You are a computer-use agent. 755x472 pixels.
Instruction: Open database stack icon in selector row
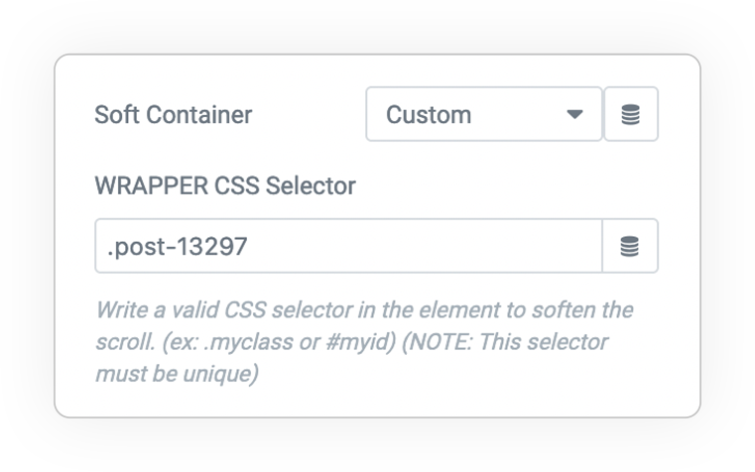coord(630,246)
